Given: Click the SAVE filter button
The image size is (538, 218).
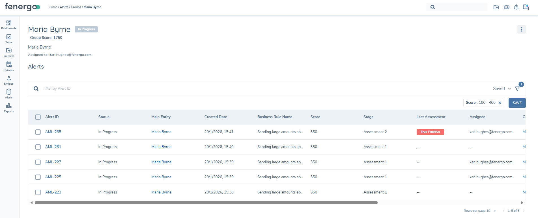Looking at the screenshot, I should [x=517, y=103].
